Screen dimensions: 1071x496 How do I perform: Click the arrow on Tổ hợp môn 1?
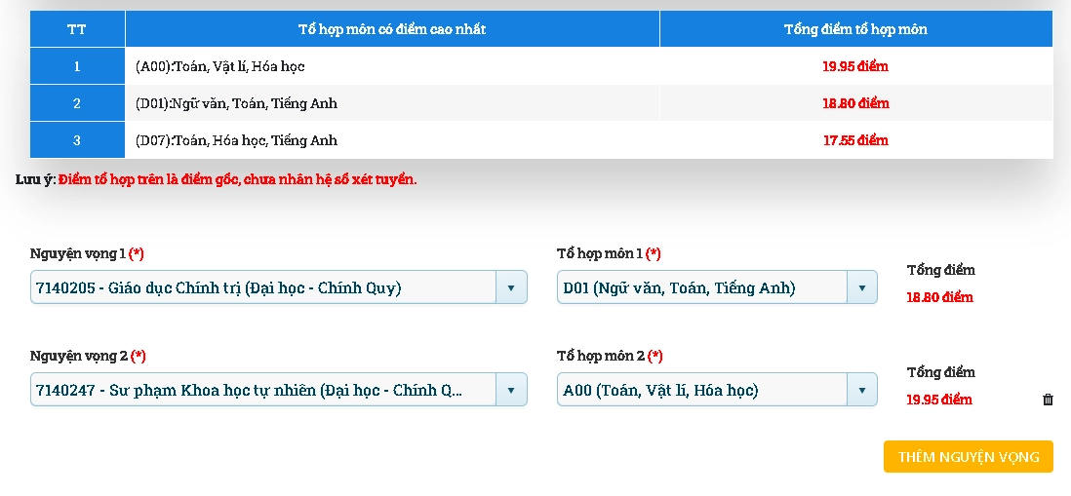[x=861, y=287]
